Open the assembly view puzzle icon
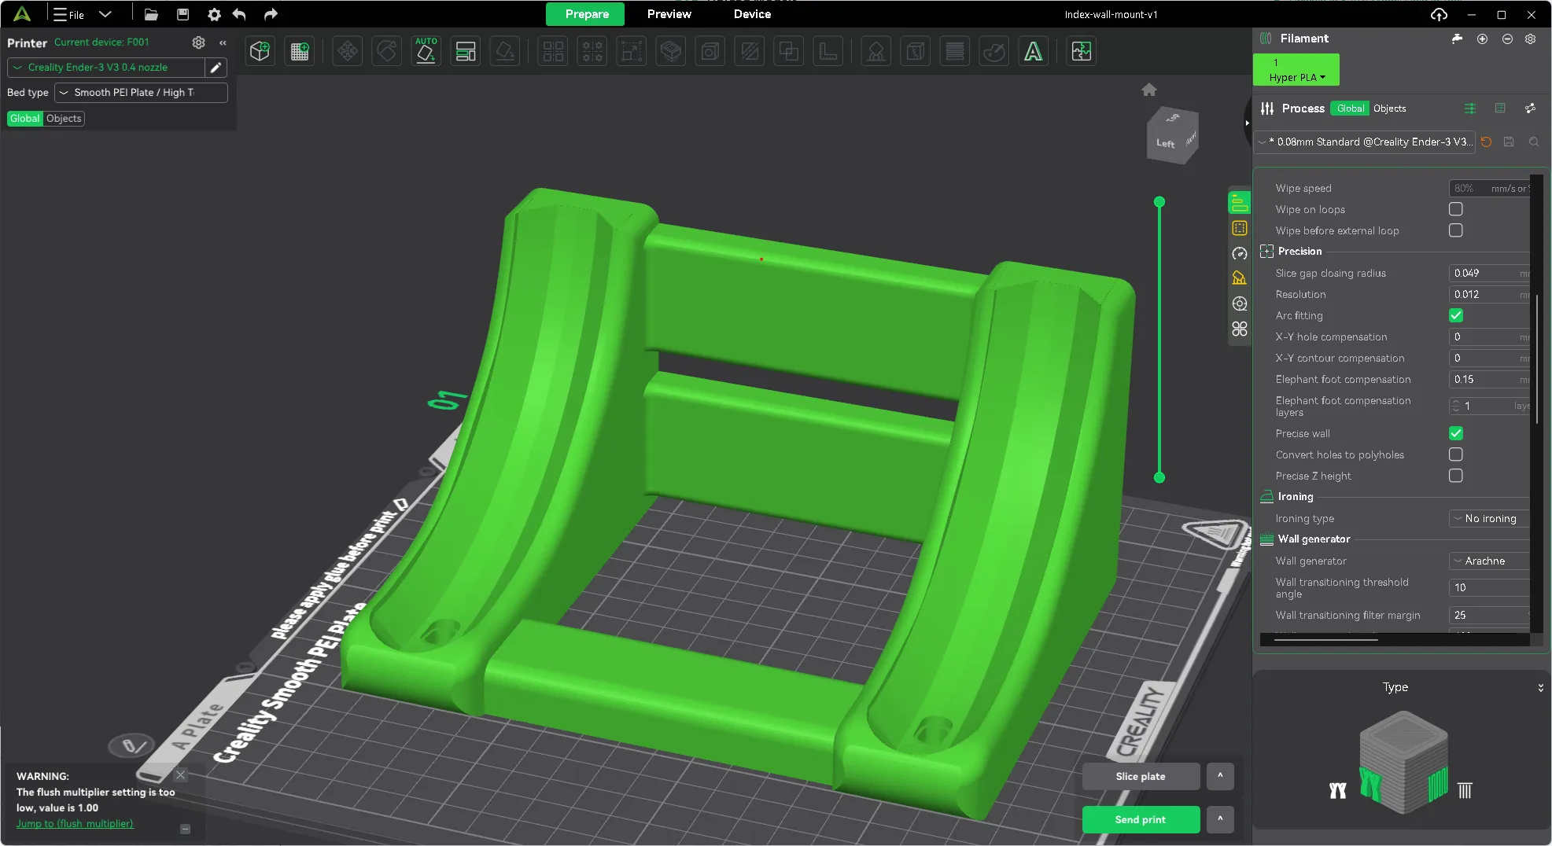Screen dimensions: 1552x846 (x=1082, y=51)
